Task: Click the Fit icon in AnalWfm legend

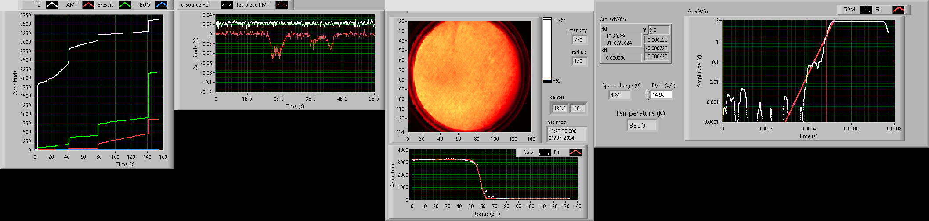Action: pos(898,10)
